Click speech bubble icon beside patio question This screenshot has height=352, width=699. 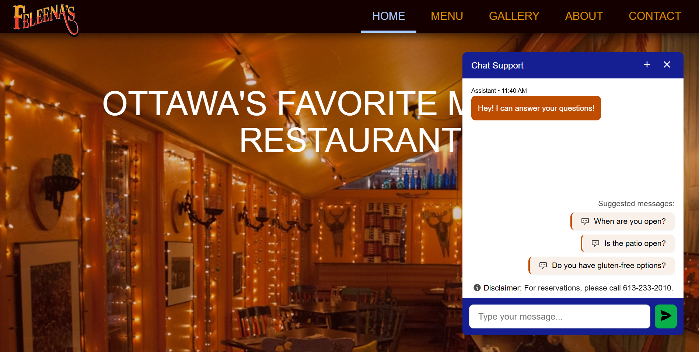coord(595,243)
